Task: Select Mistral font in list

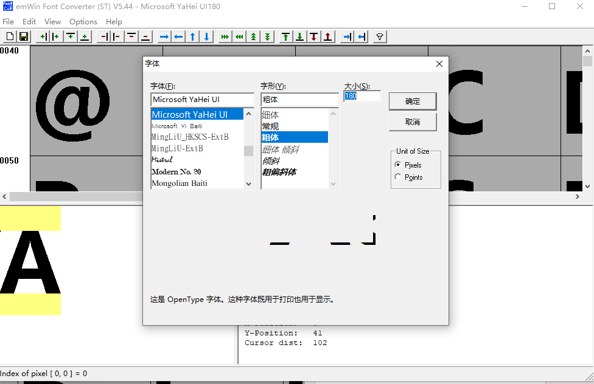Action: (197, 160)
